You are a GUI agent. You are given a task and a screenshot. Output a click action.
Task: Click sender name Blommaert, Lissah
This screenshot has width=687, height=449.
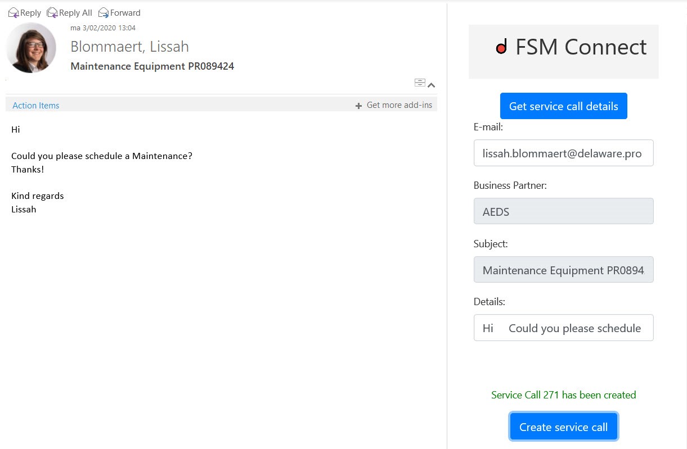[129, 47]
